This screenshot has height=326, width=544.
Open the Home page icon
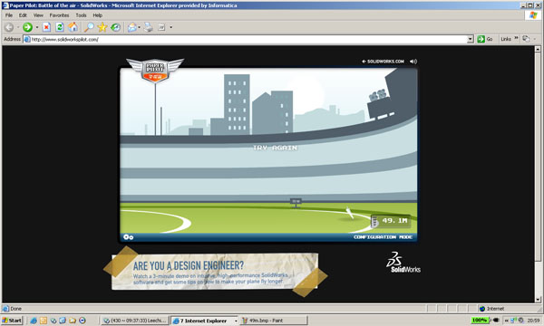73,27
